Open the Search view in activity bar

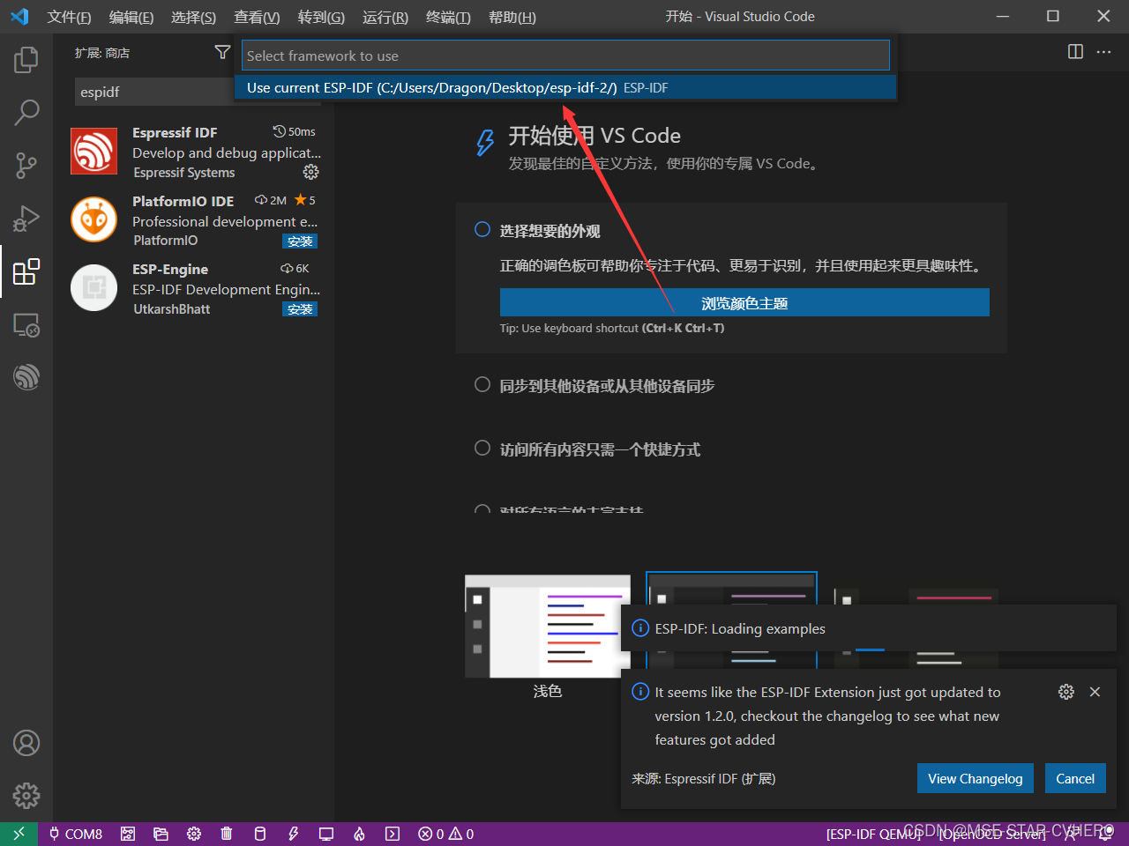(x=26, y=112)
